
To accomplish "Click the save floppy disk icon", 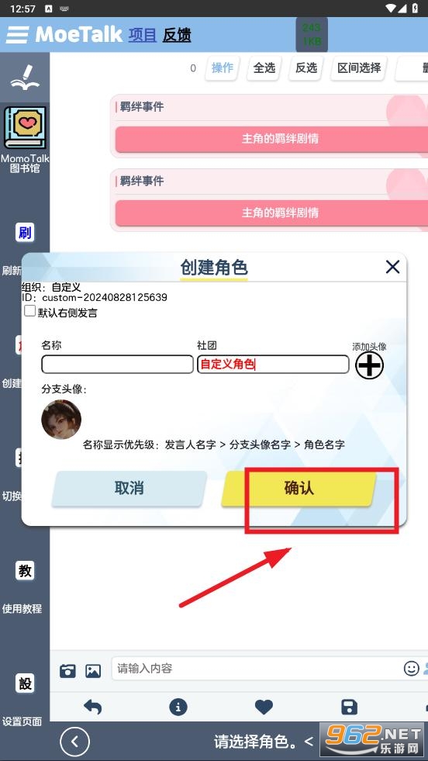I will click(x=350, y=707).
